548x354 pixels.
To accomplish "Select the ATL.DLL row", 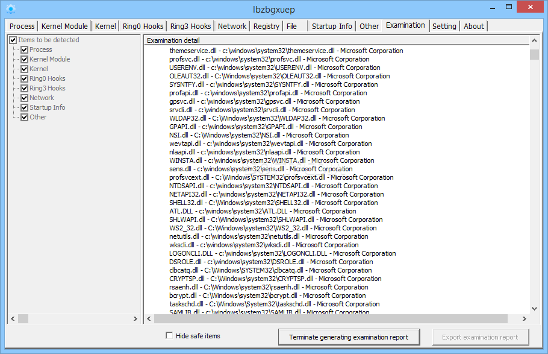I will pos(263,211).
